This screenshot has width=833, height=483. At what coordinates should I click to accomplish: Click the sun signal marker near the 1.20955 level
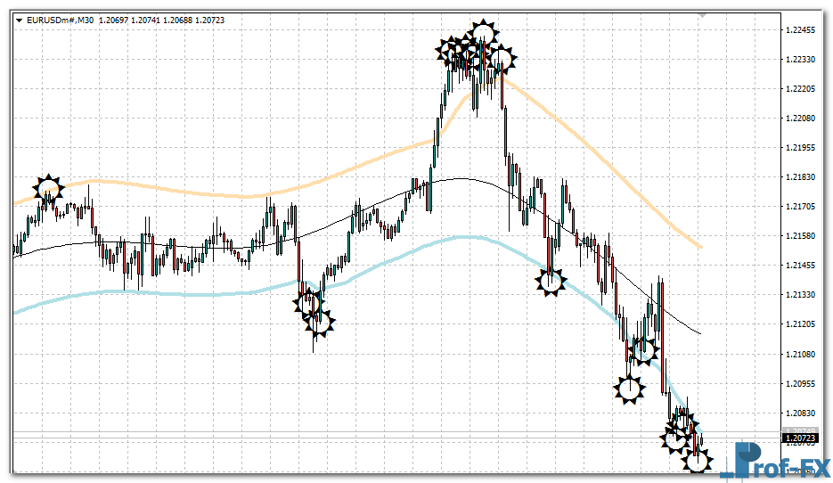pyautogui.click(x=629, y=389)
